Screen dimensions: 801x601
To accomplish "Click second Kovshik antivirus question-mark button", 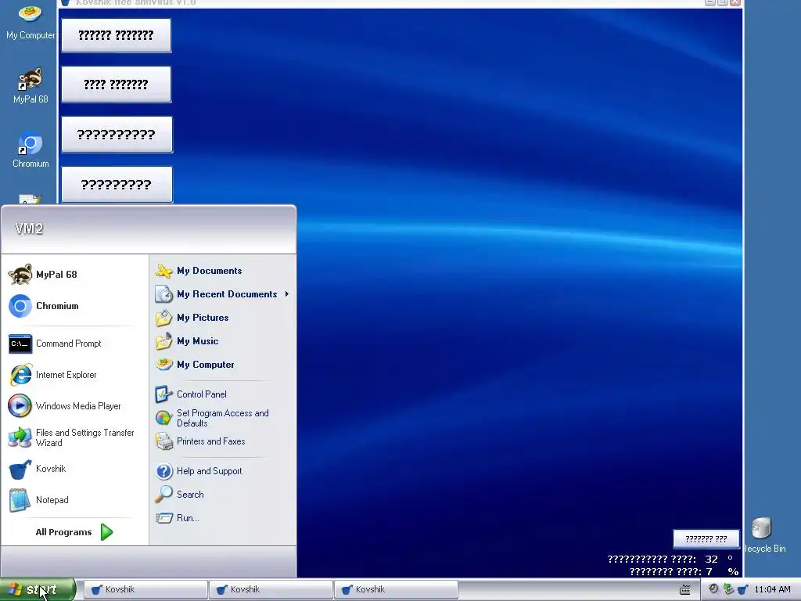I will 116,85.
